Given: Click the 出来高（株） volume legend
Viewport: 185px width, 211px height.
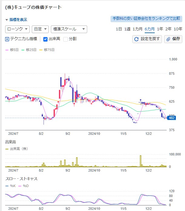Looking at the screenshot, I should coord(17,149).
